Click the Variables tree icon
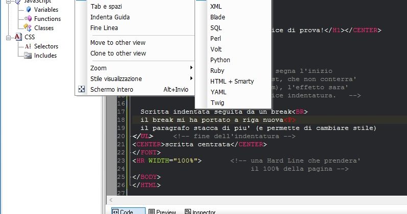 pyautogui.click(x=29, y=10)
